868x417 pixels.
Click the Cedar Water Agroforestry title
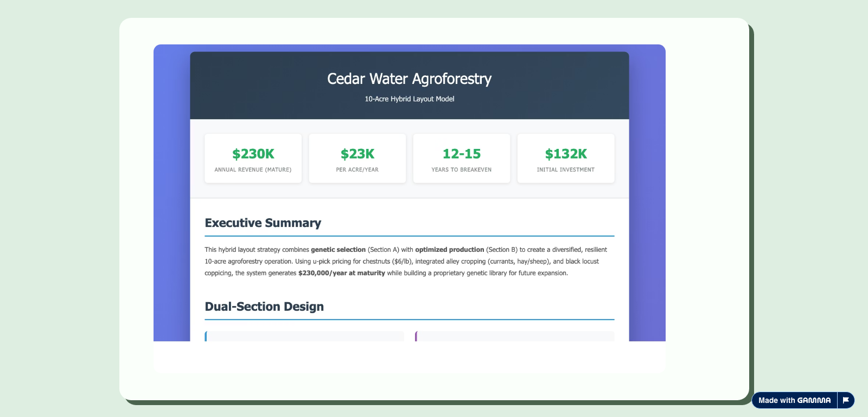click(410, 79)
